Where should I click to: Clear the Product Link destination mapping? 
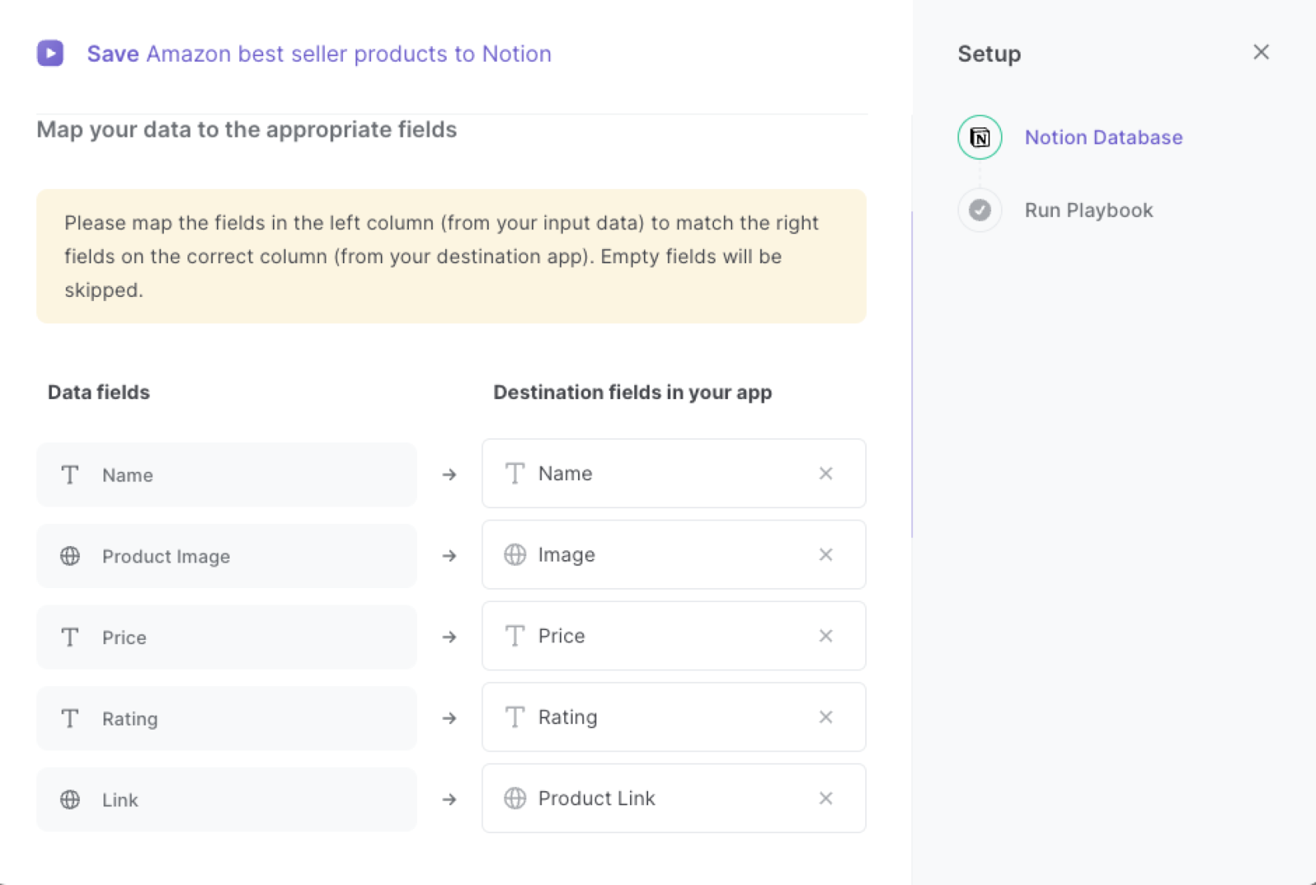[x=826, y=799]
